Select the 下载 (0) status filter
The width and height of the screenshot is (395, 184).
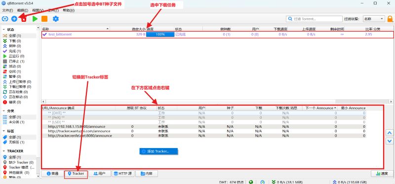point(15,41)
